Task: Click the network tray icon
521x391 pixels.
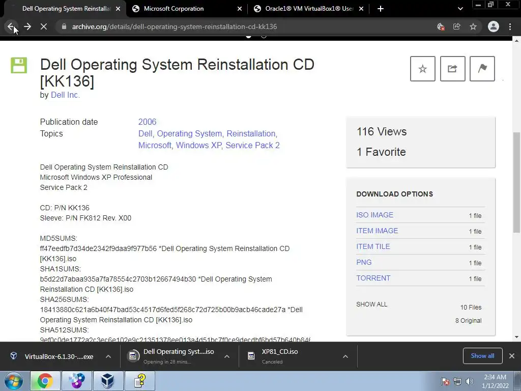Action: pyautogui.click(x=457, y=381)
